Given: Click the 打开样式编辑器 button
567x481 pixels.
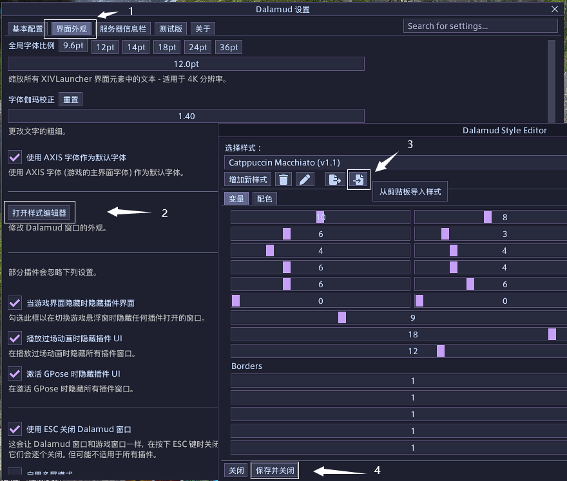Looking at the screenshot, I should point(40,212).
